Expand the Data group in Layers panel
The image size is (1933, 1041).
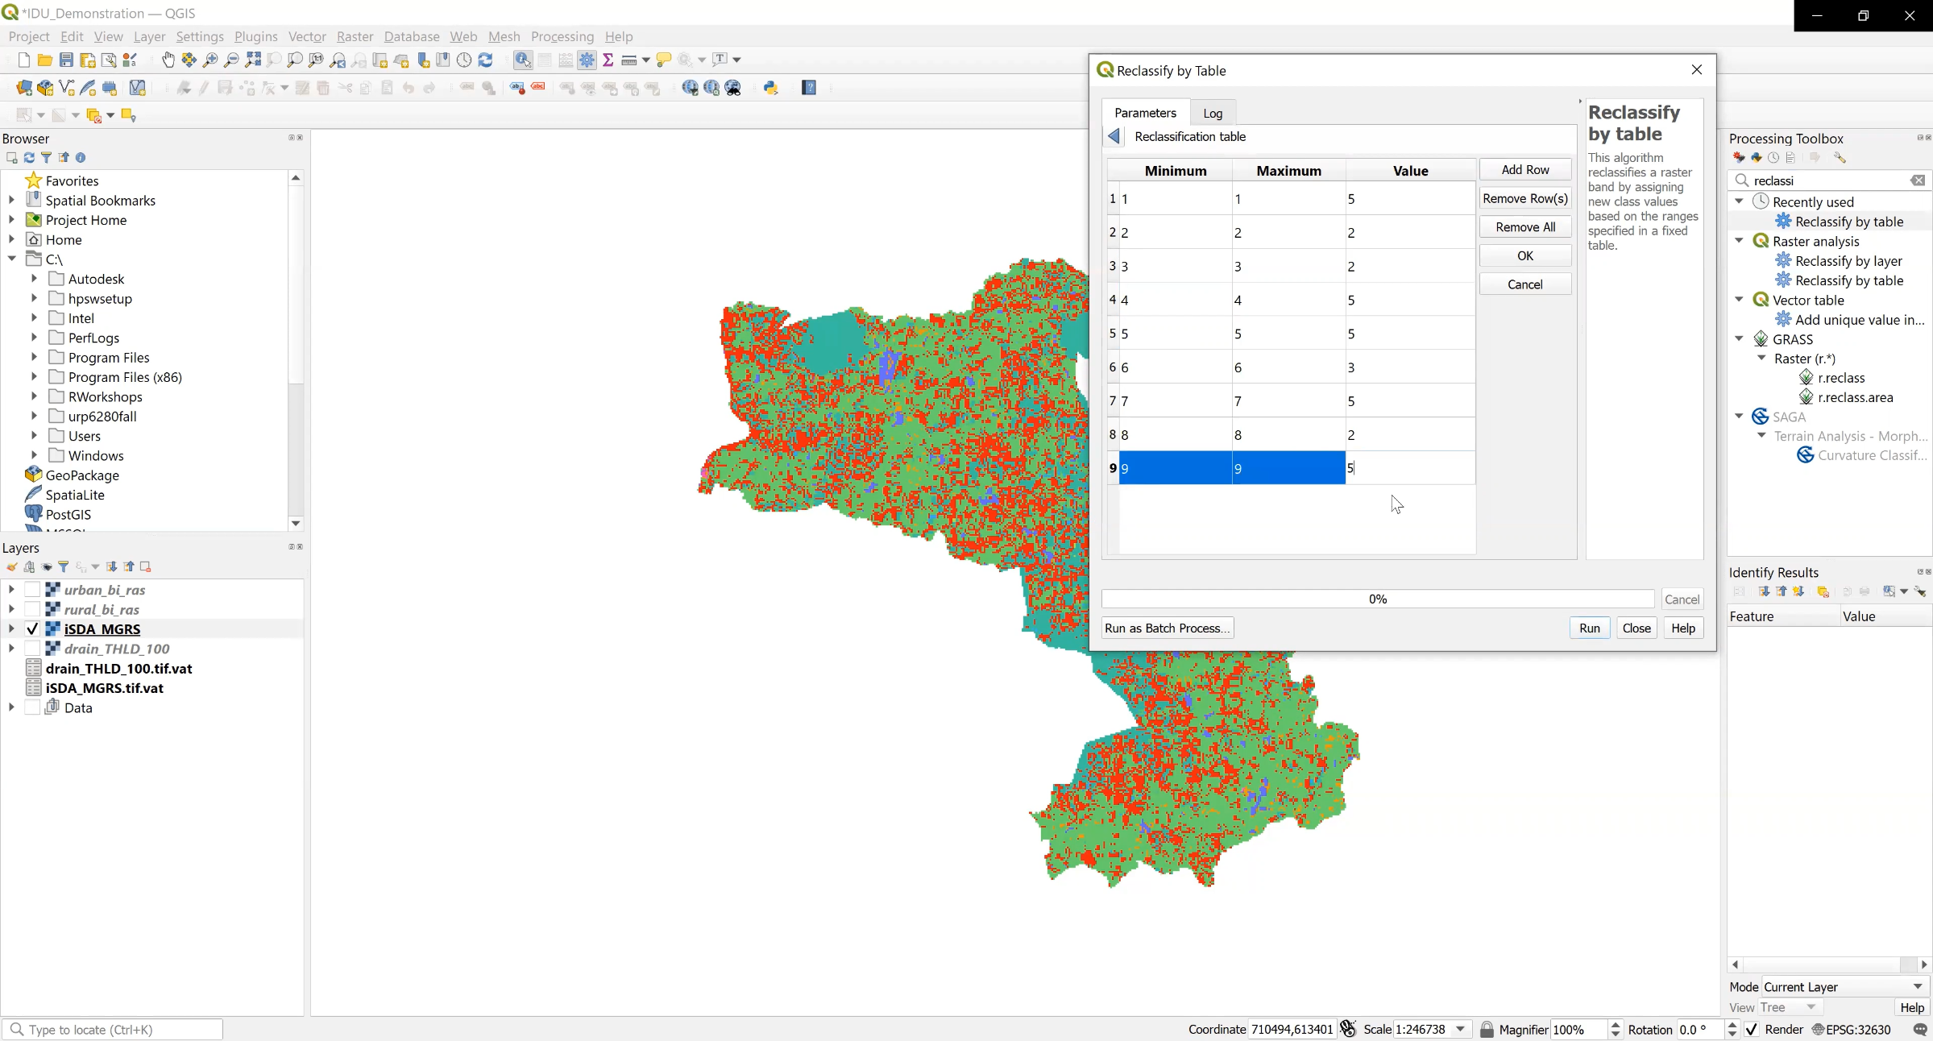pyautogui.click(x=11, y=707)
